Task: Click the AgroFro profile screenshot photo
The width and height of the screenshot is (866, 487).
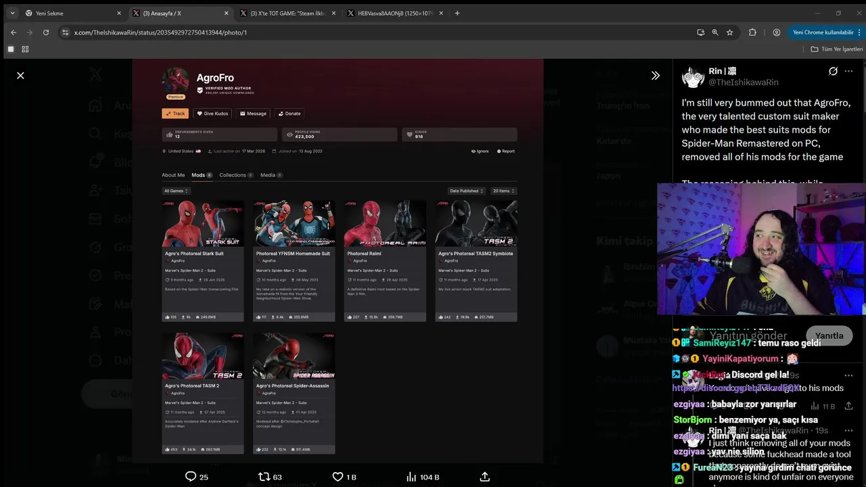Action: 338,261
